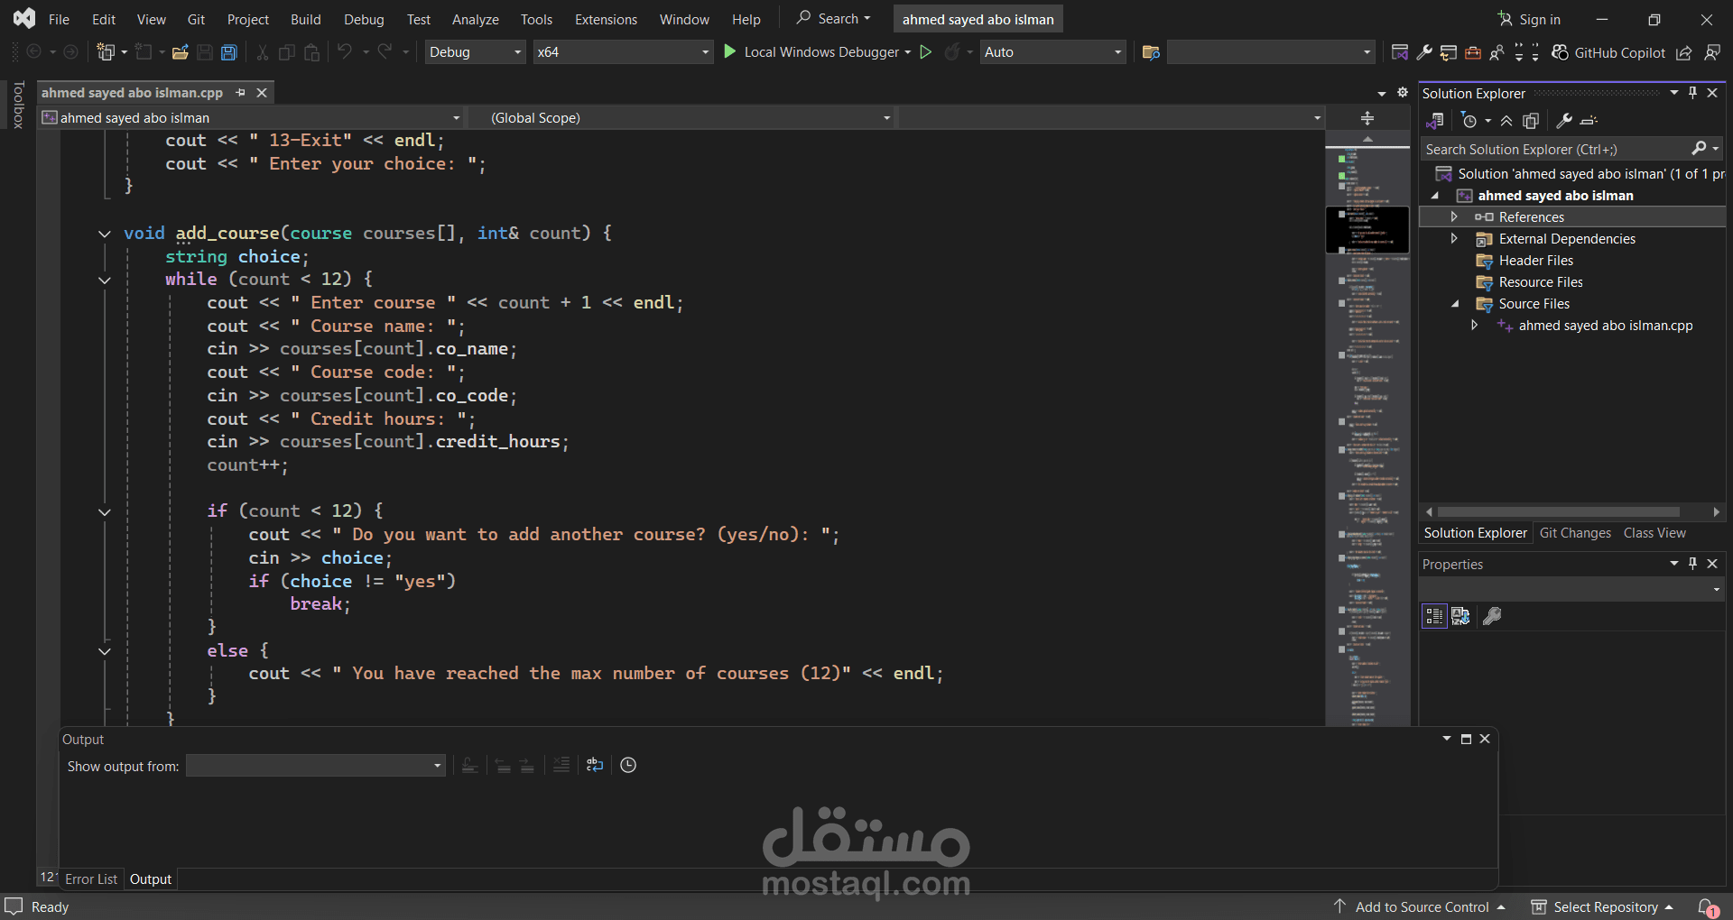Open the Toolbox side tab
The height and width of the screenshot is (920, 1733).
tap(18, 105)
